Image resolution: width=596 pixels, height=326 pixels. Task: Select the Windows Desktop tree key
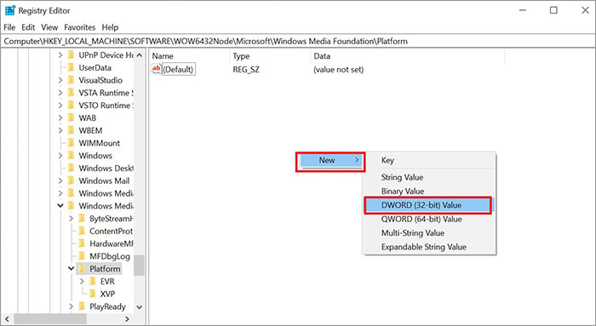coord(106,169)
